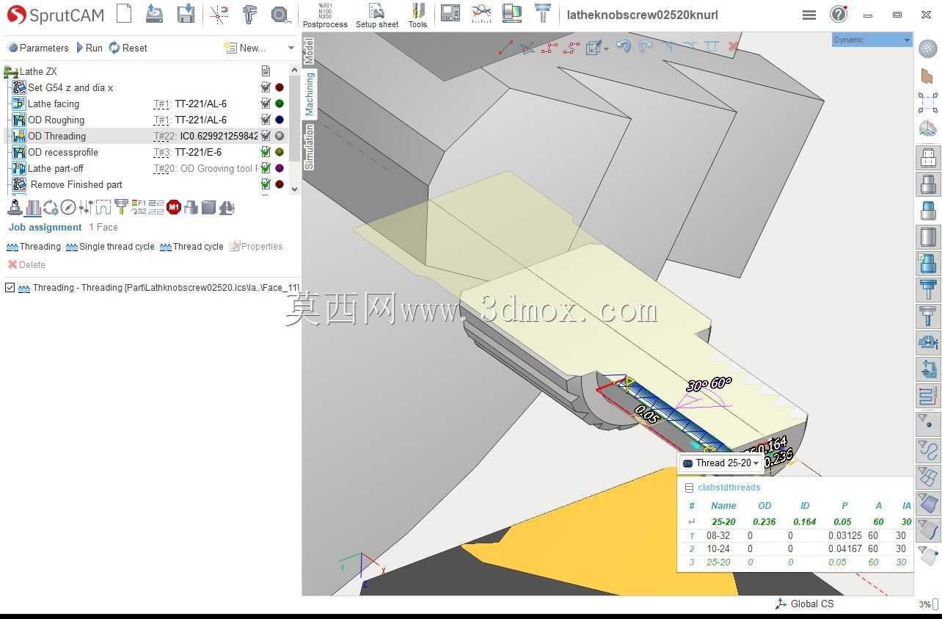The image size is (942, 619).
Task: Open the help question mark icon
Action: (x=839, y=14)
